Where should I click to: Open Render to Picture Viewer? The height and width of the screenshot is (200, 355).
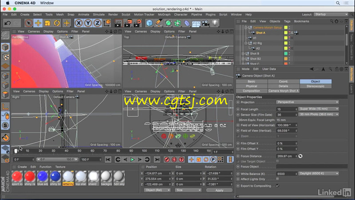click(x=128, y=23)
